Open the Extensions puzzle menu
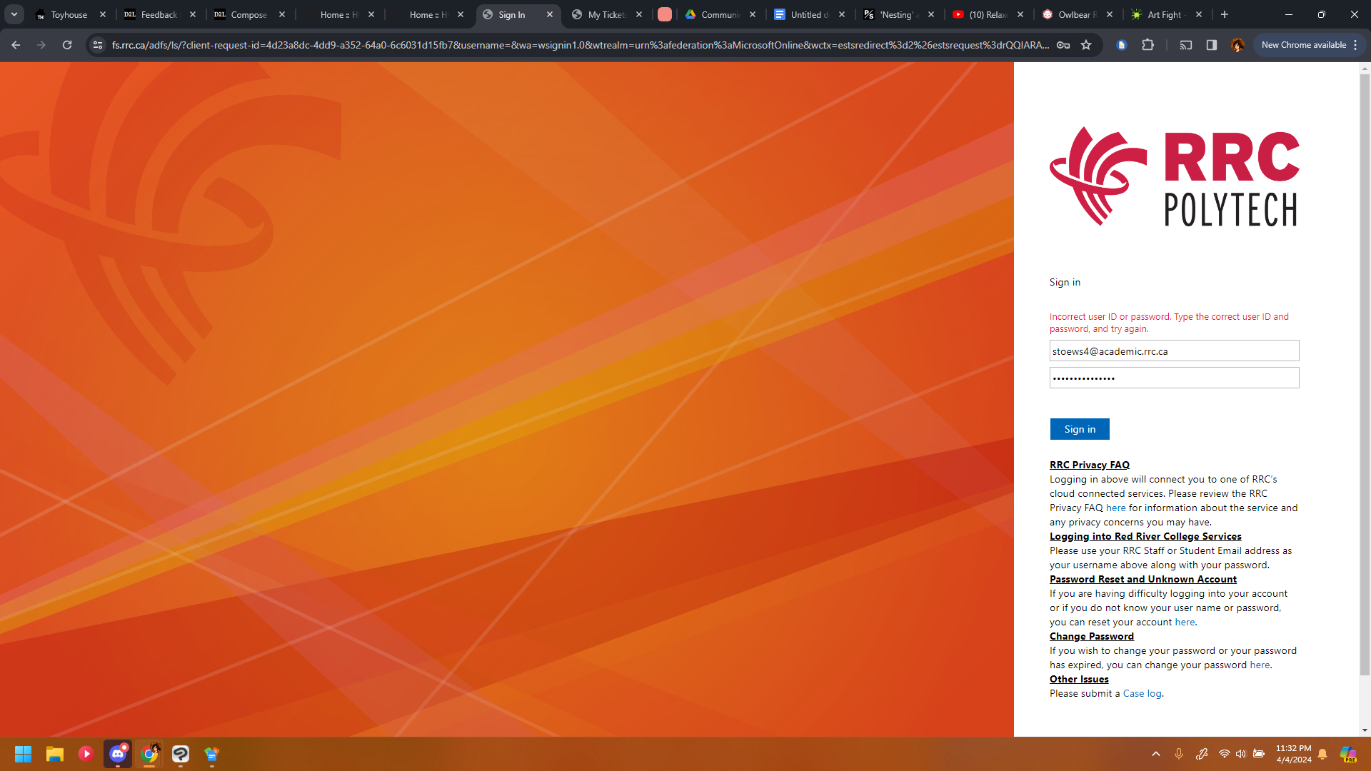Screen dimensions: 1371x771 coord(1147,45)
